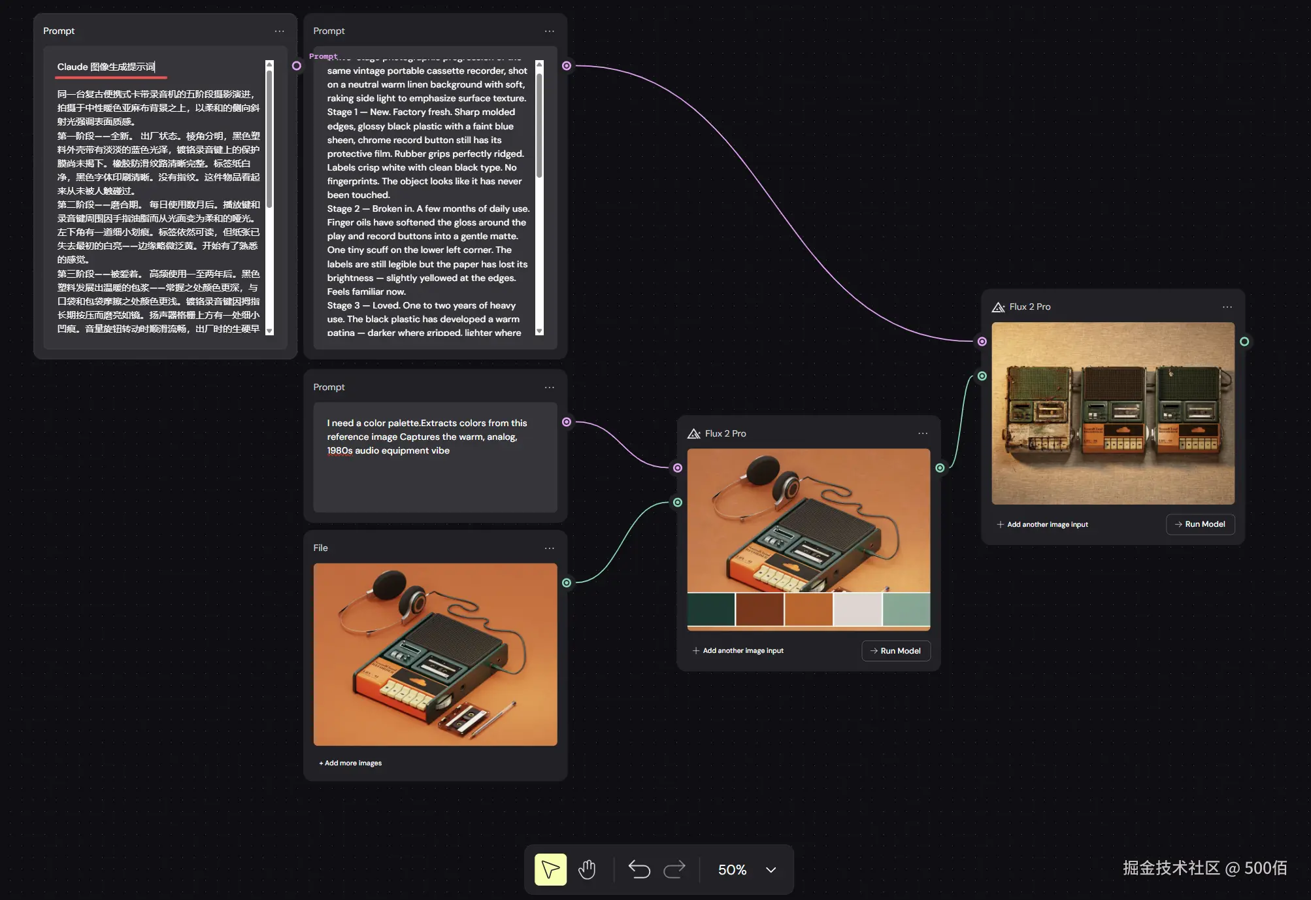The height and width of the screenshot is (900, 1311).
Task: Click the File node's green output connector
Action: [567, 583]
